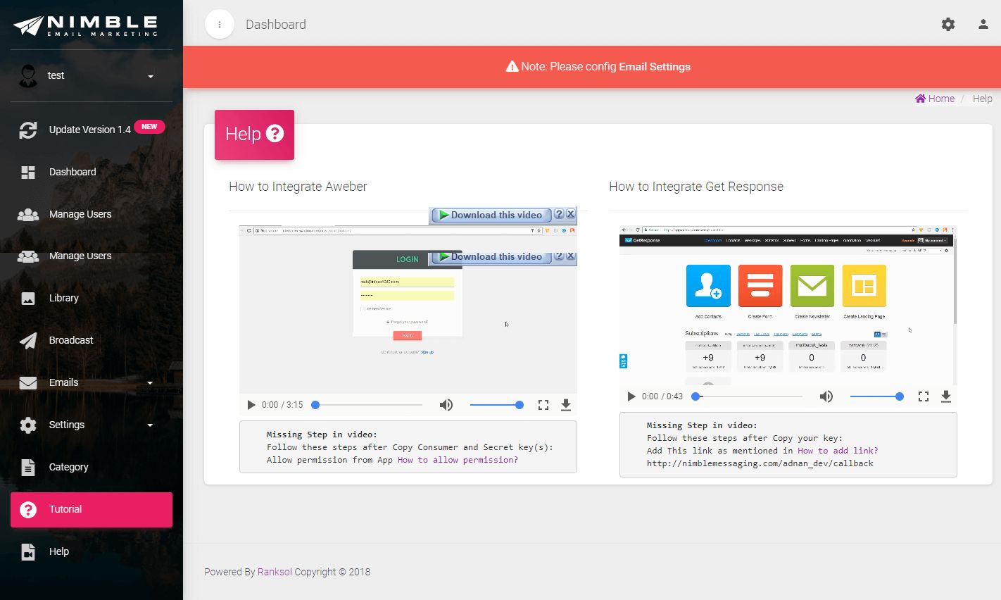Click the Nimble Email Marketing logo
1001x600 pixels.
[85, 25]
